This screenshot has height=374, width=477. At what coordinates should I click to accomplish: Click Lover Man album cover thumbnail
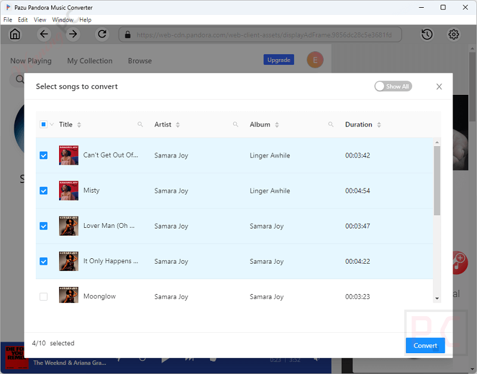tap(69, 226)
